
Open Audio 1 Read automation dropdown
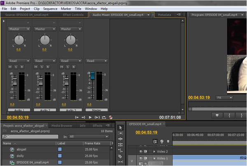coord(19,61)
